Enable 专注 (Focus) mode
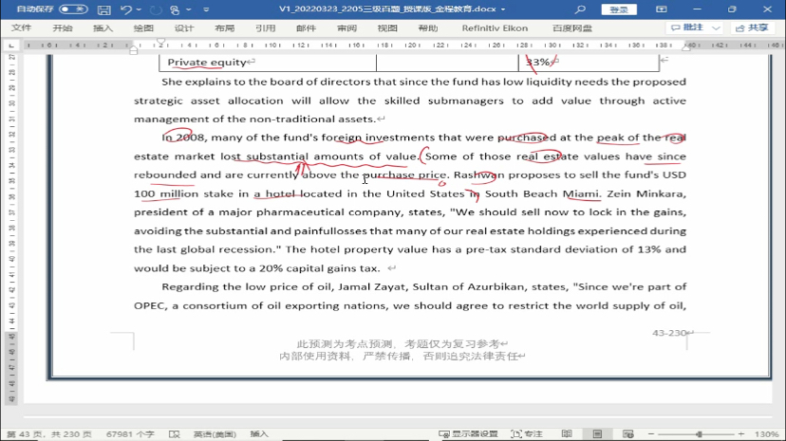The height and width of the screenshot is (441, 786). pyautogui.click(x=528, y=433)
